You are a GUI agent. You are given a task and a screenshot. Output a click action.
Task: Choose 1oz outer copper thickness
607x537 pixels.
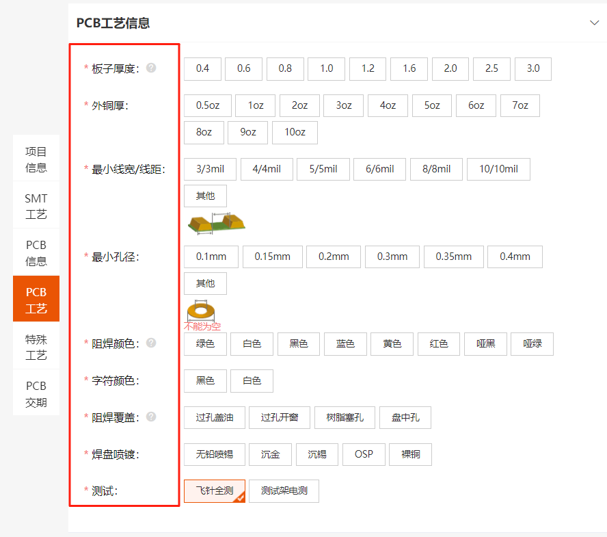(256, 105)
